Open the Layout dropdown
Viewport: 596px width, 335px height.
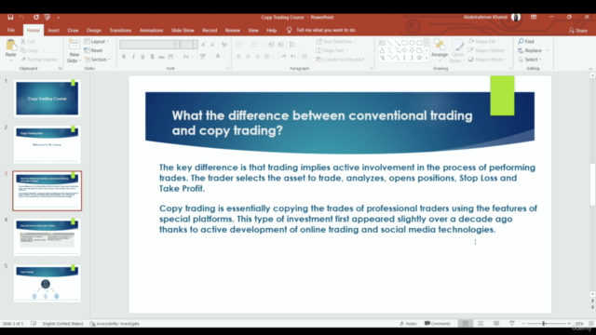pyautogui.click(x=97, y=41)
